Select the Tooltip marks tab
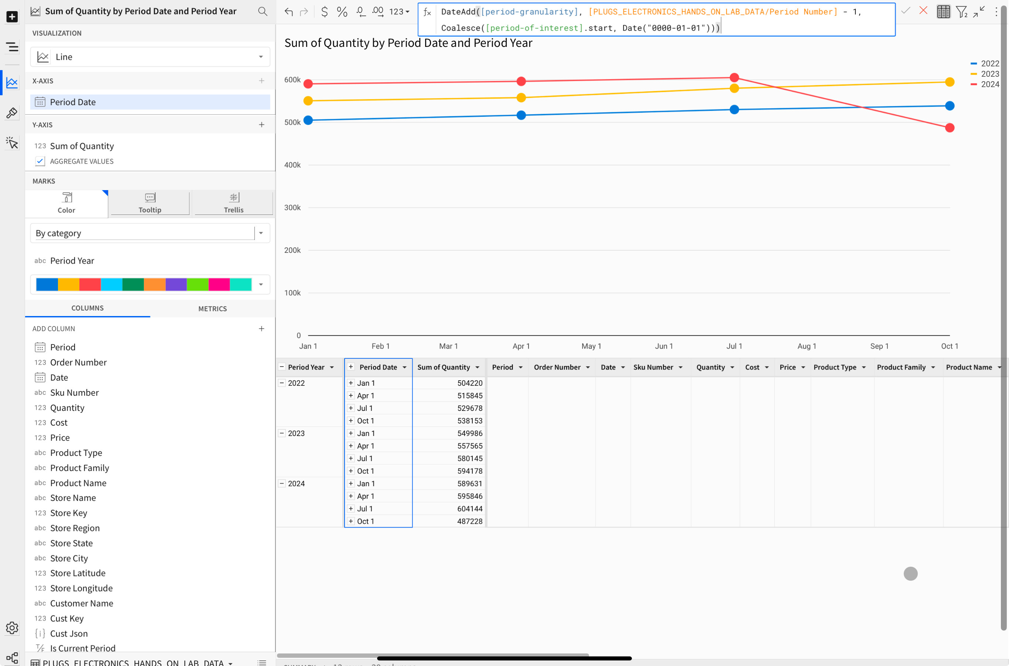 (150, 203)
